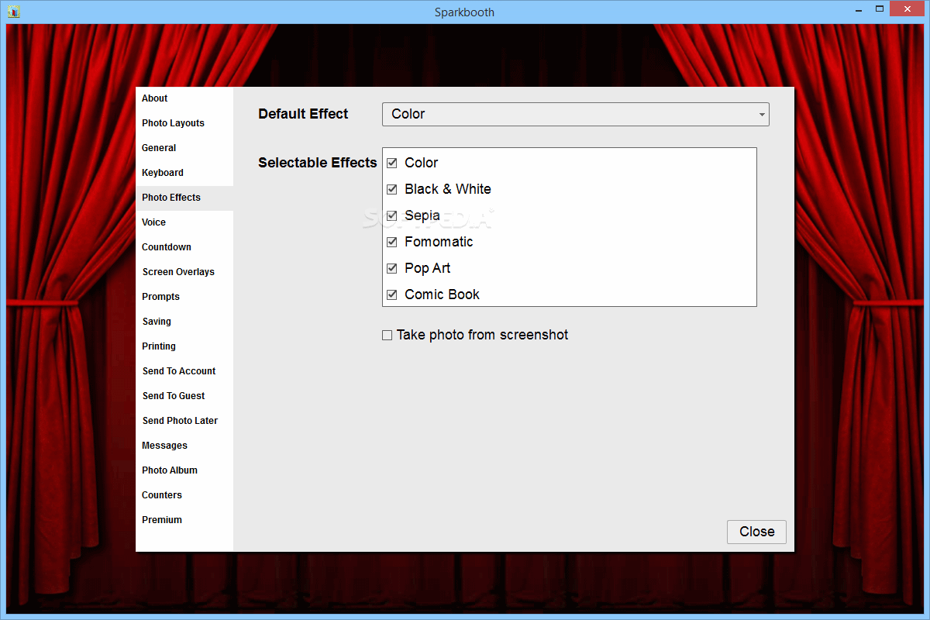Toggle the Pop Art effect checkbox
Viewport: 930px width, 620px height.
(392, 268)
